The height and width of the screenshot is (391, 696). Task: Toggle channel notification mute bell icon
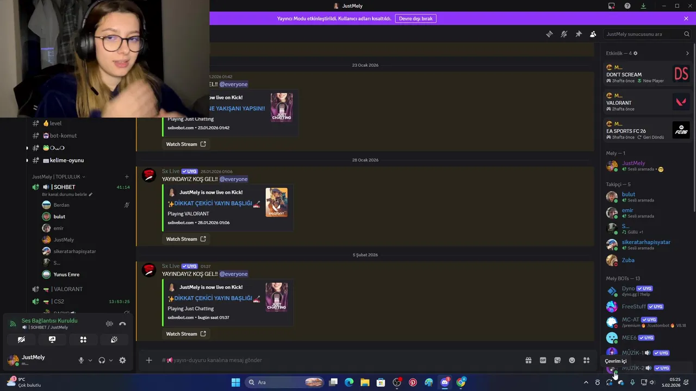tap(564, 34)
